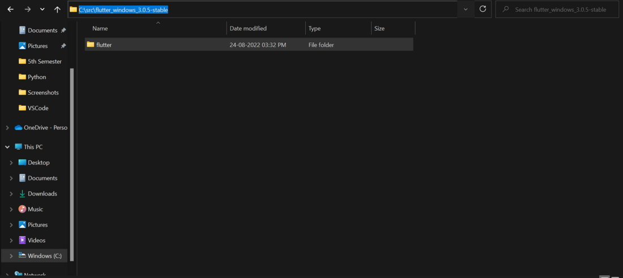Select the flutter folder name
The height and width of the screenshot is (278, 623).
point(104,45)
